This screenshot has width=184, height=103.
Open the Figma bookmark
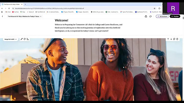point(127,12)
